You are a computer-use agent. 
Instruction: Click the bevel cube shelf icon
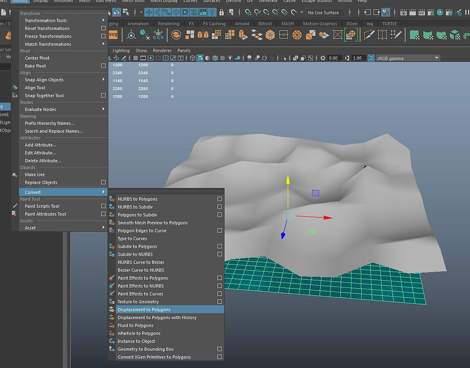click(270, 34)
